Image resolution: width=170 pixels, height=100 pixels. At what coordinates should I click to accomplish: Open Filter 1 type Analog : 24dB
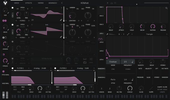(x=40, y=68)
